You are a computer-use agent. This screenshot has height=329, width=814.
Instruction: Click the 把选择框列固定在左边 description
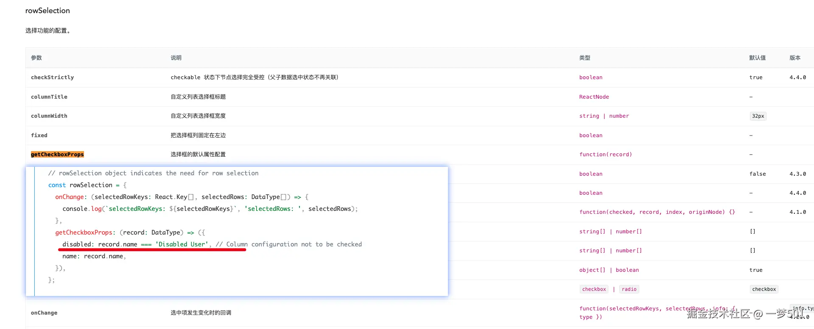pos(198,135)
